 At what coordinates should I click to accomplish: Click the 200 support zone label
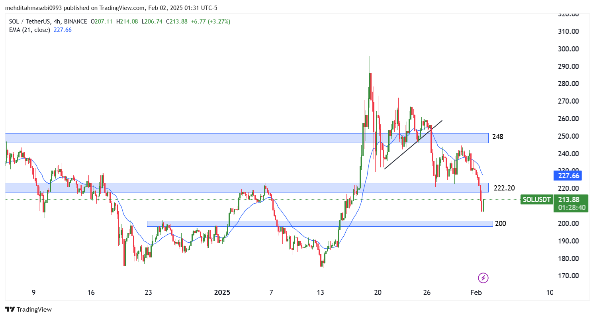[500, 224]
